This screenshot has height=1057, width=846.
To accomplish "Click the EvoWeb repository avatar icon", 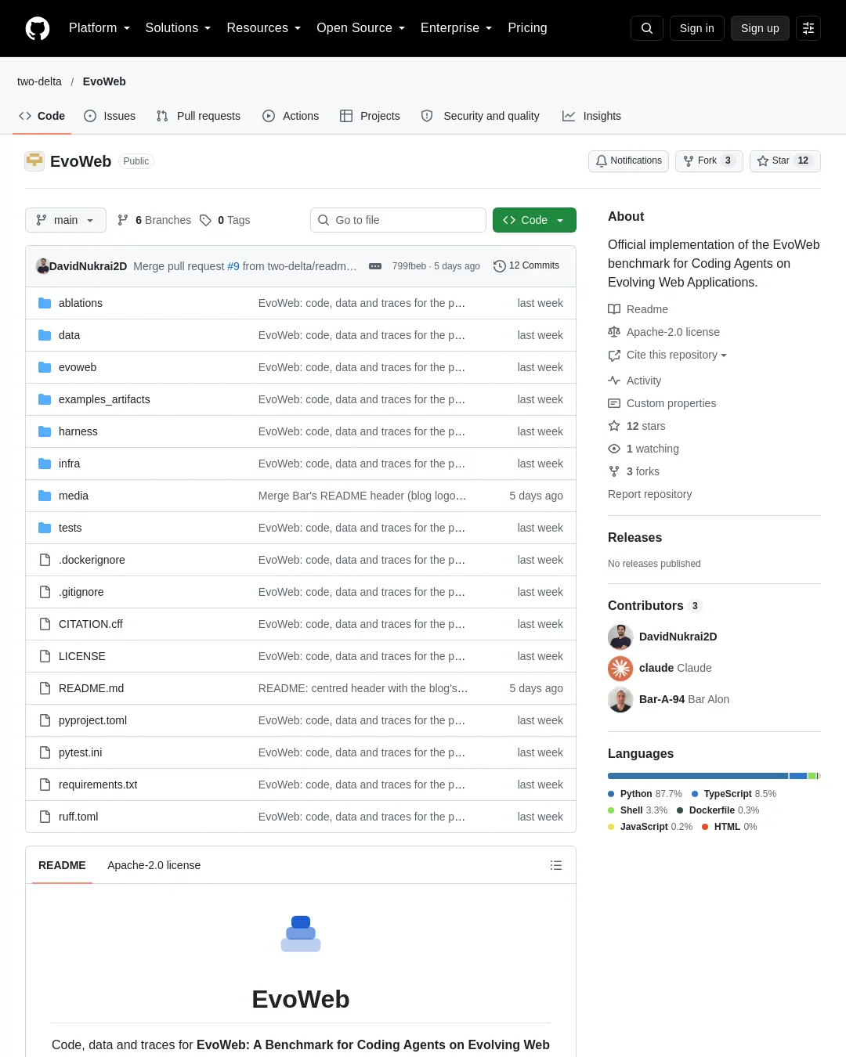I will pos(34,161).
